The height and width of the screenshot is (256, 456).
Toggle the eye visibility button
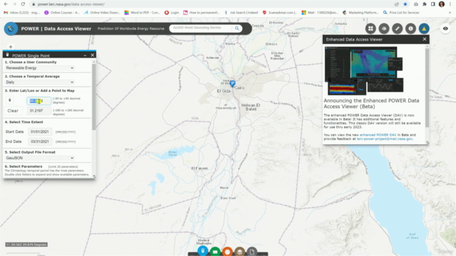click(445, 28)
